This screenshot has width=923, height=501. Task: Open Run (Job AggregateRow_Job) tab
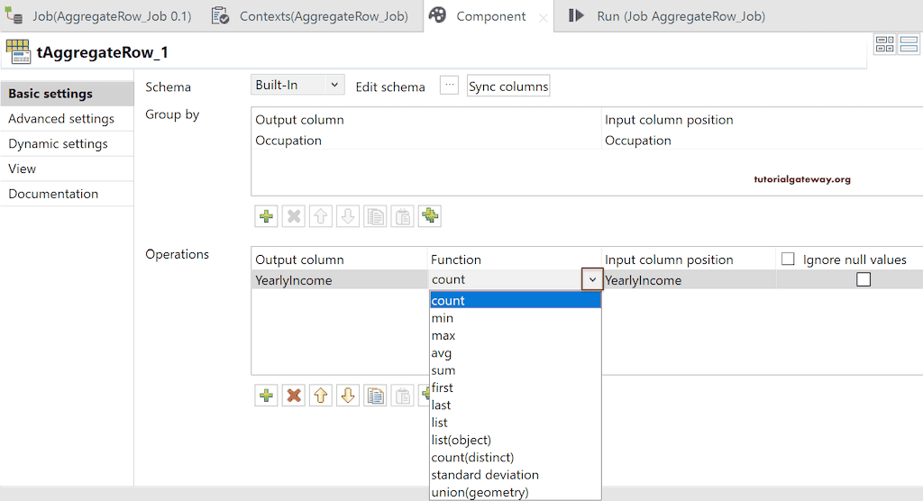click(x=668, y=16)
